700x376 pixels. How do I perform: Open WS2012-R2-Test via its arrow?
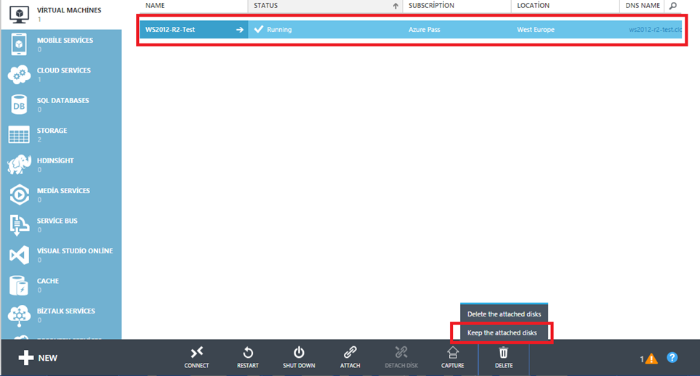coord(240,30)
